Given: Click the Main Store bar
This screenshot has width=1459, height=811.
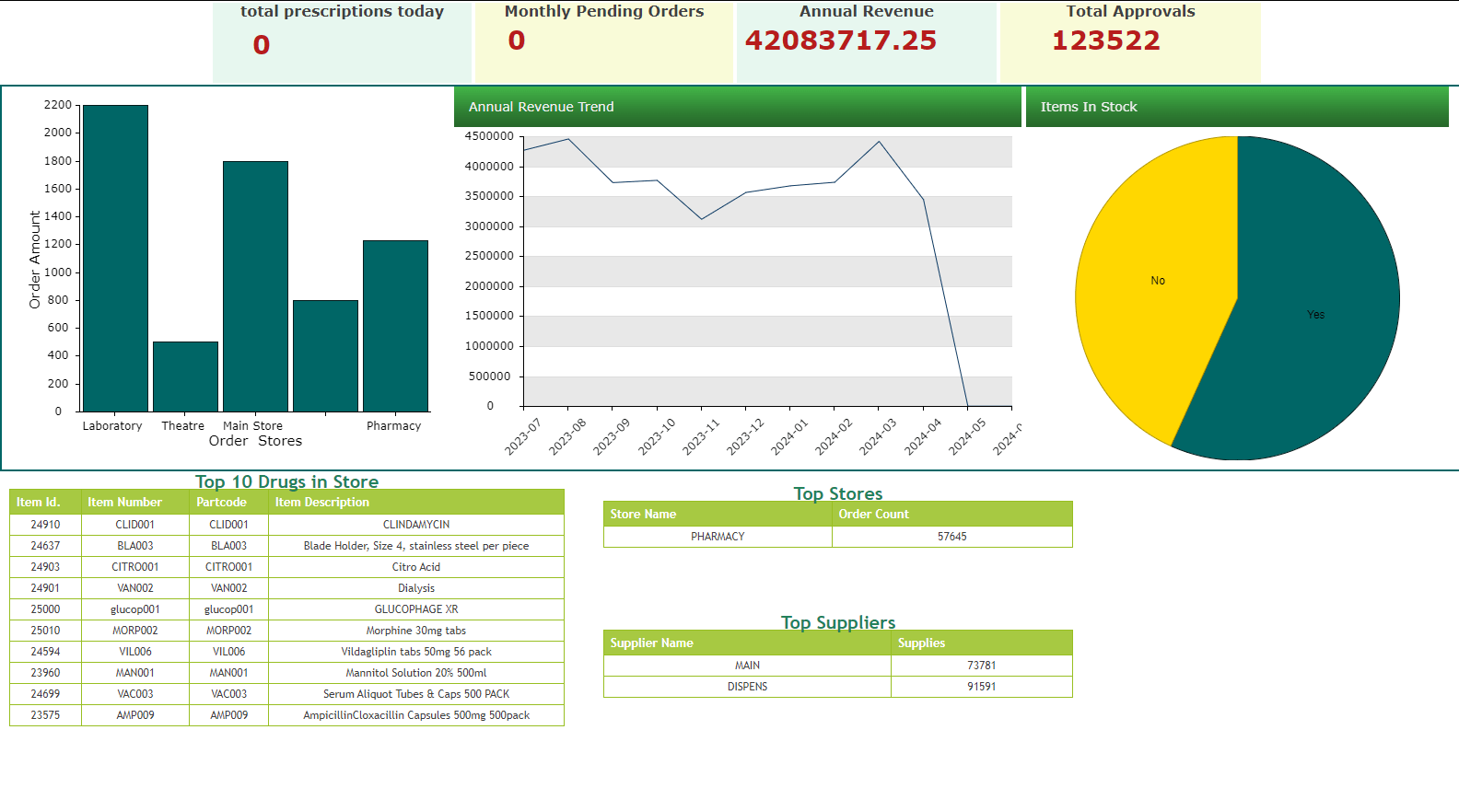Looking at the screenshot, I should tap(255, 286).
